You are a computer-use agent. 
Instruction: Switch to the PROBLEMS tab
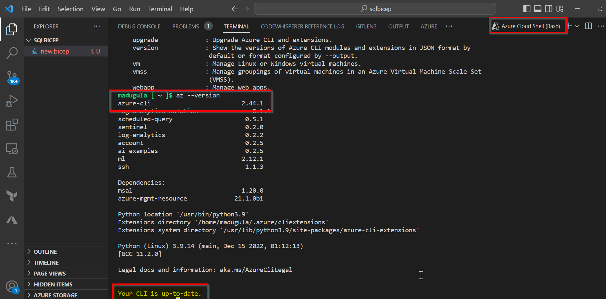point(186,26)
